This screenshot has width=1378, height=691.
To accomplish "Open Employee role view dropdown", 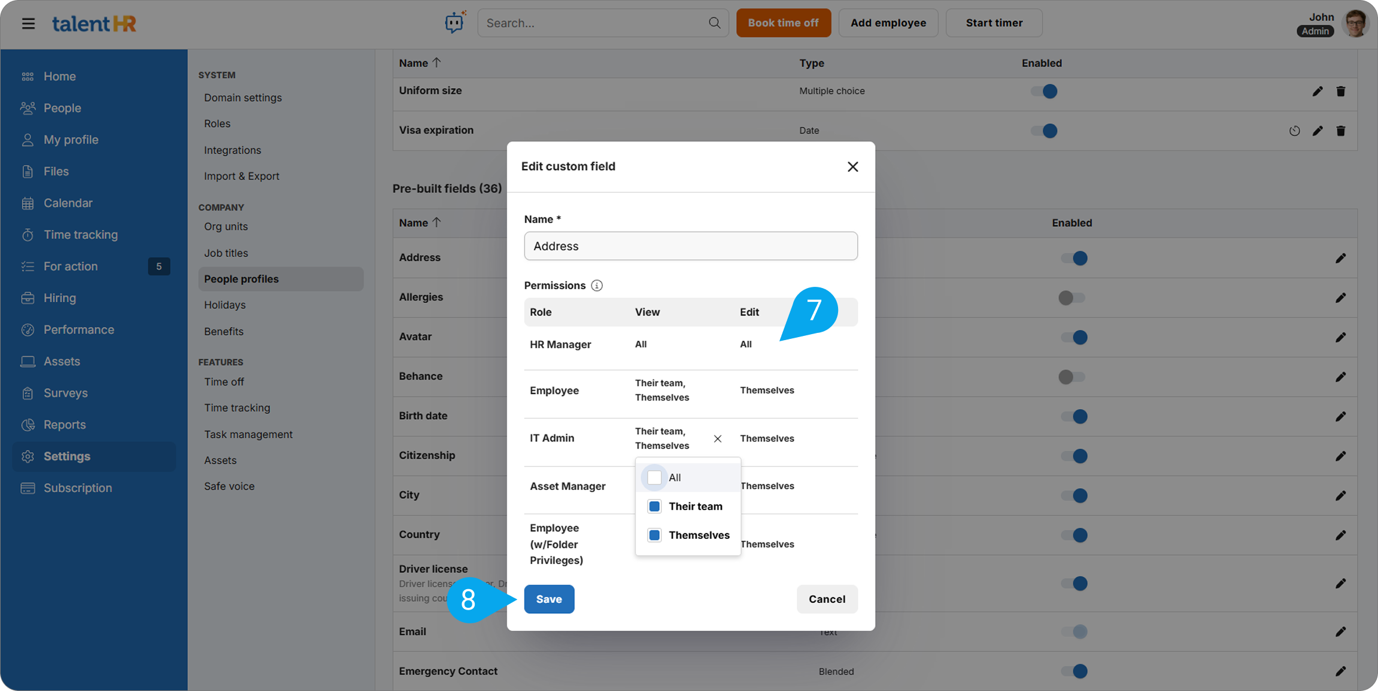I will point(661,390).
